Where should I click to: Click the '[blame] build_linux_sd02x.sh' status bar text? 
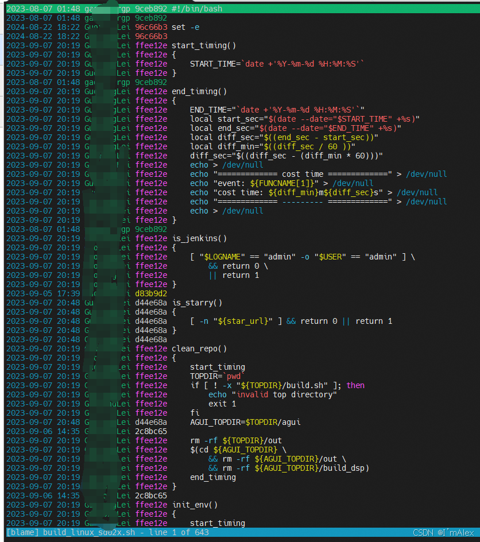(x=71, y=532)
